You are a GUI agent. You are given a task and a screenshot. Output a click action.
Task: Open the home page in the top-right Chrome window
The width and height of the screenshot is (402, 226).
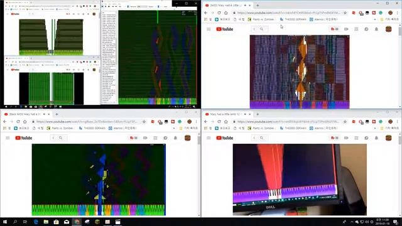tap(226, 13)
